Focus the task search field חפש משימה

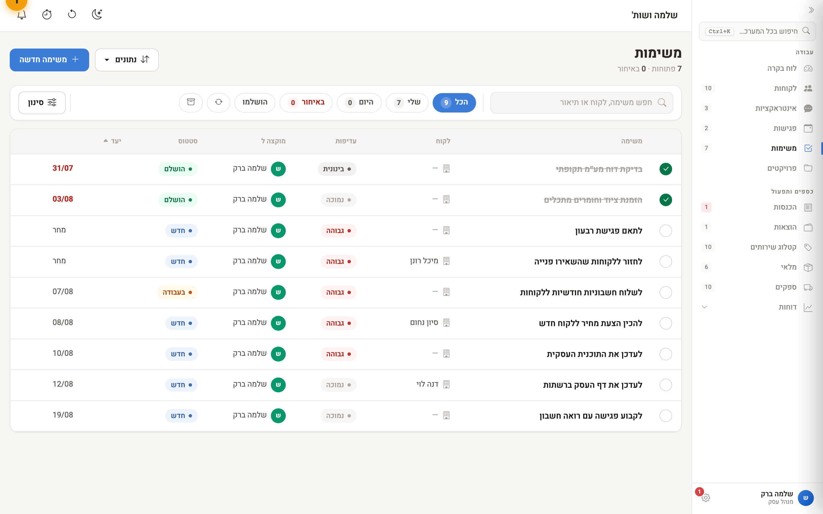pyautogui.click(x=582, y=103)
